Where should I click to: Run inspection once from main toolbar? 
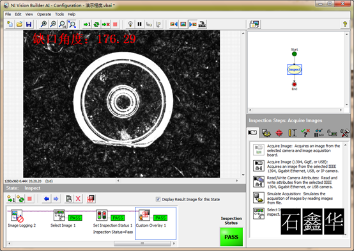(x=87, y=24)
